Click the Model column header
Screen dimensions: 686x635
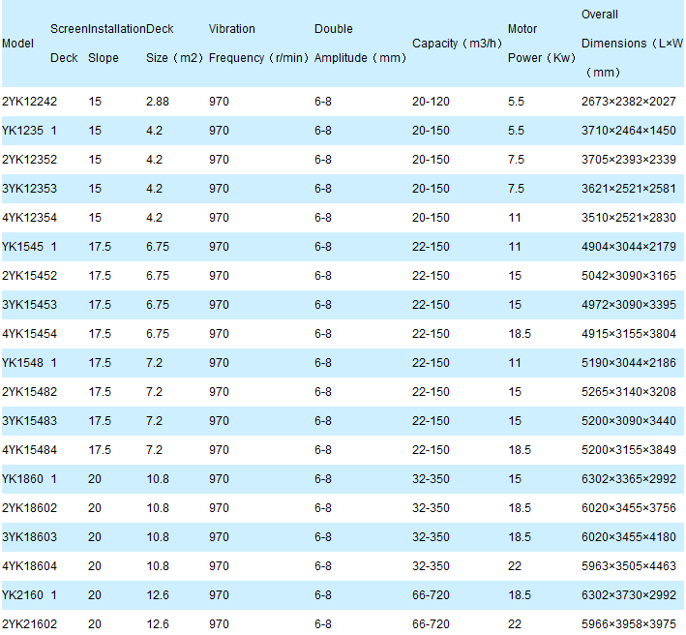[18, 44]
